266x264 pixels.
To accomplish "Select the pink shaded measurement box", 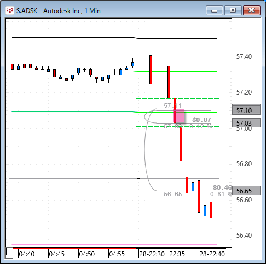I will tap(178, 116).
